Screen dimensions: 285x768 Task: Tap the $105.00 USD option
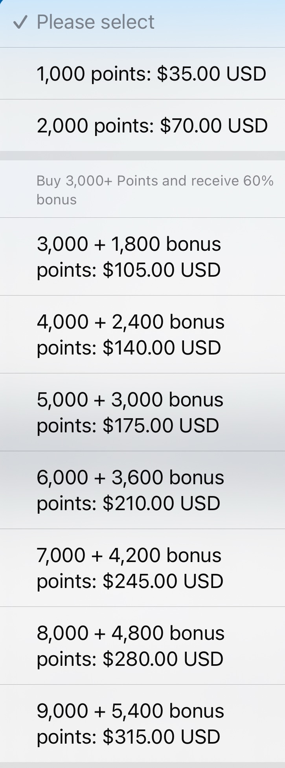click(x=161, y=270)
